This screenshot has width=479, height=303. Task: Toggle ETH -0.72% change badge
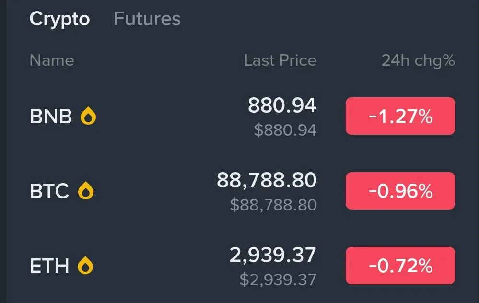pyautogui.click(x=400, y=265)
